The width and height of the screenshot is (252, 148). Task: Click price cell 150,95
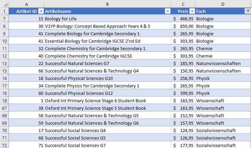coord(183,71)
